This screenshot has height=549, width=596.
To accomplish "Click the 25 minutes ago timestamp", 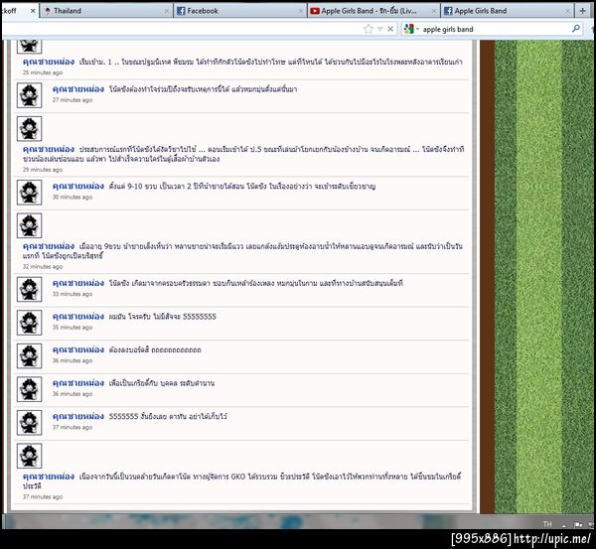I will pyautogui.click(x=43, y=72).
